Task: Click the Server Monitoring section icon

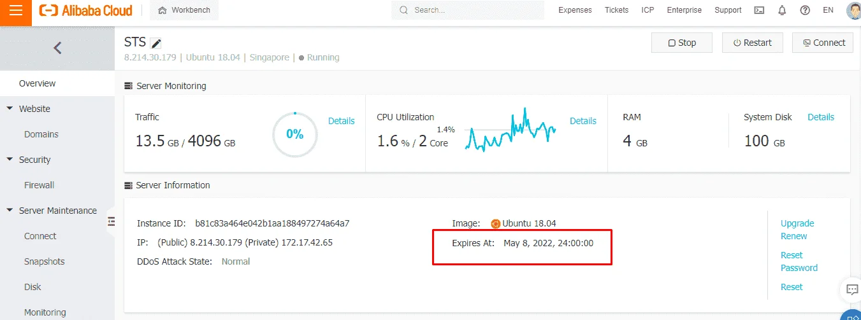Action: [x=128, y=86]
